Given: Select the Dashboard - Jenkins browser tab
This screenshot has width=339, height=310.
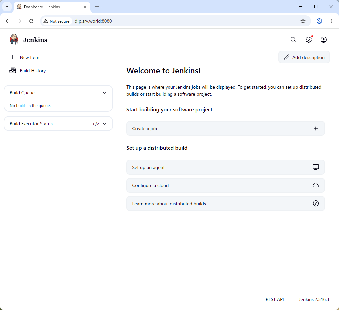Looking at the screenshot, I should pos(50,7).
